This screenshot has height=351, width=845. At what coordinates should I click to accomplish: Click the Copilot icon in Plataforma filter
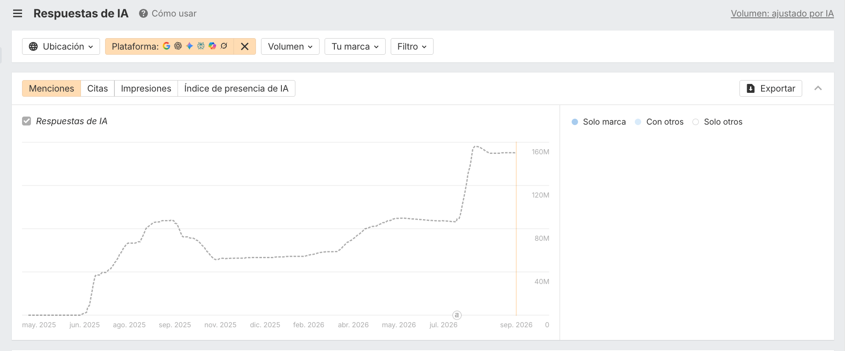(212, 46)
